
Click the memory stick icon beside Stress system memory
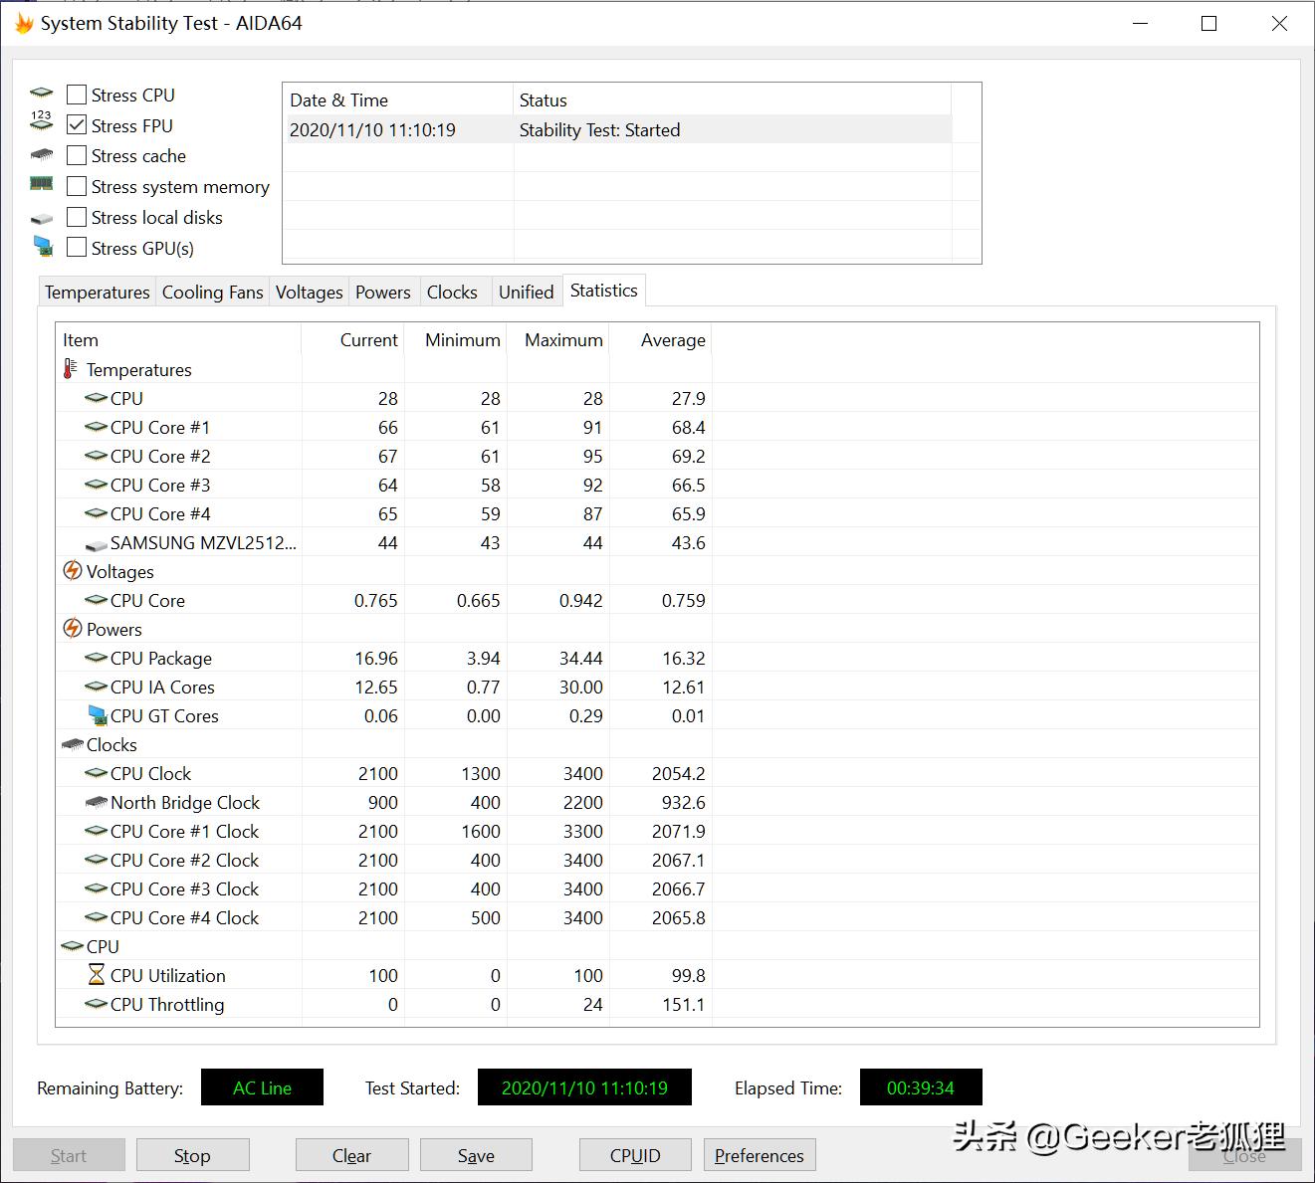point(41,185)
